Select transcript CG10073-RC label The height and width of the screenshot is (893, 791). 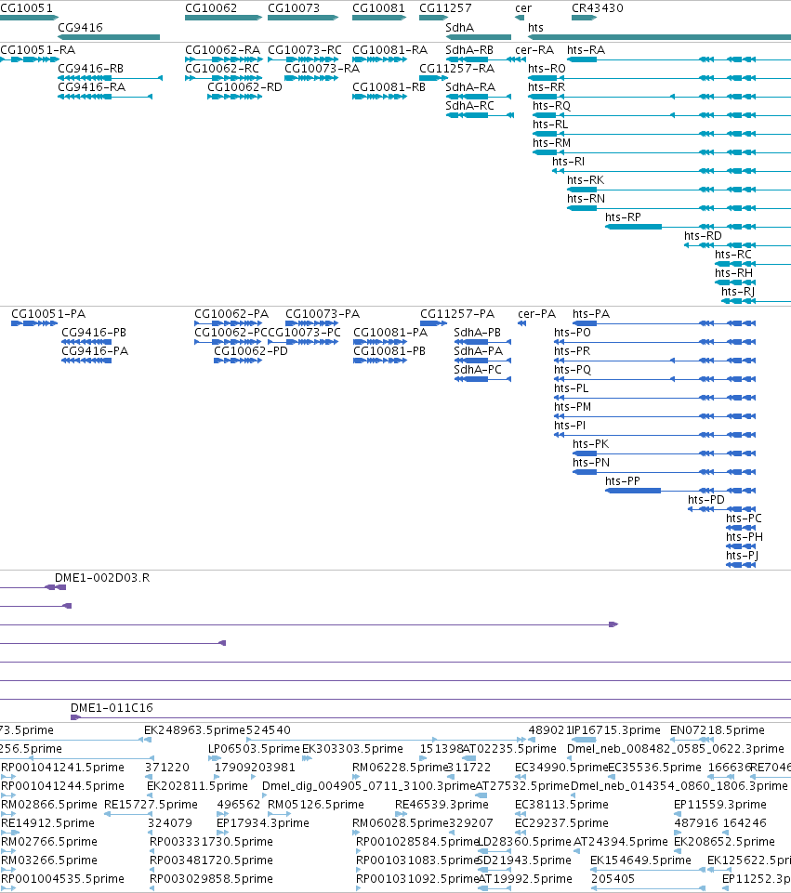click(x=305, y=50)
